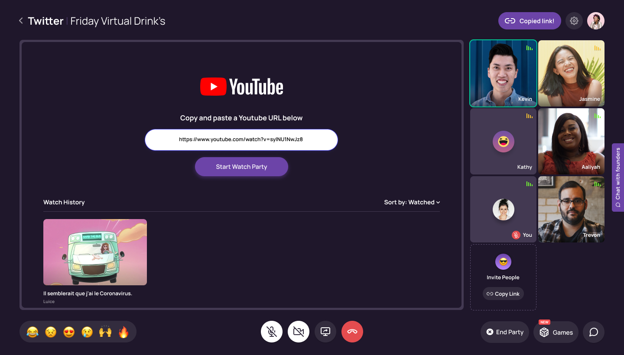This screenshot has height=355, width=624.
Task: Click the 'Invite People' label
Action: 503,278
